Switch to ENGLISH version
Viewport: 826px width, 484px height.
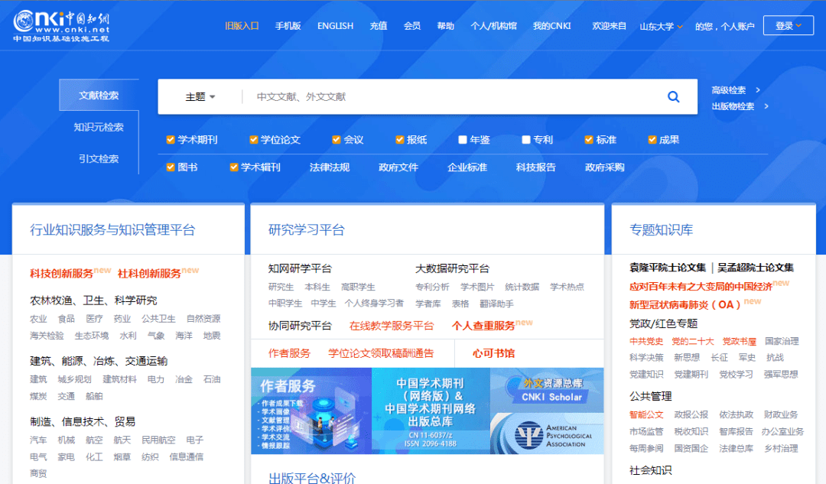tap(335, 26)
